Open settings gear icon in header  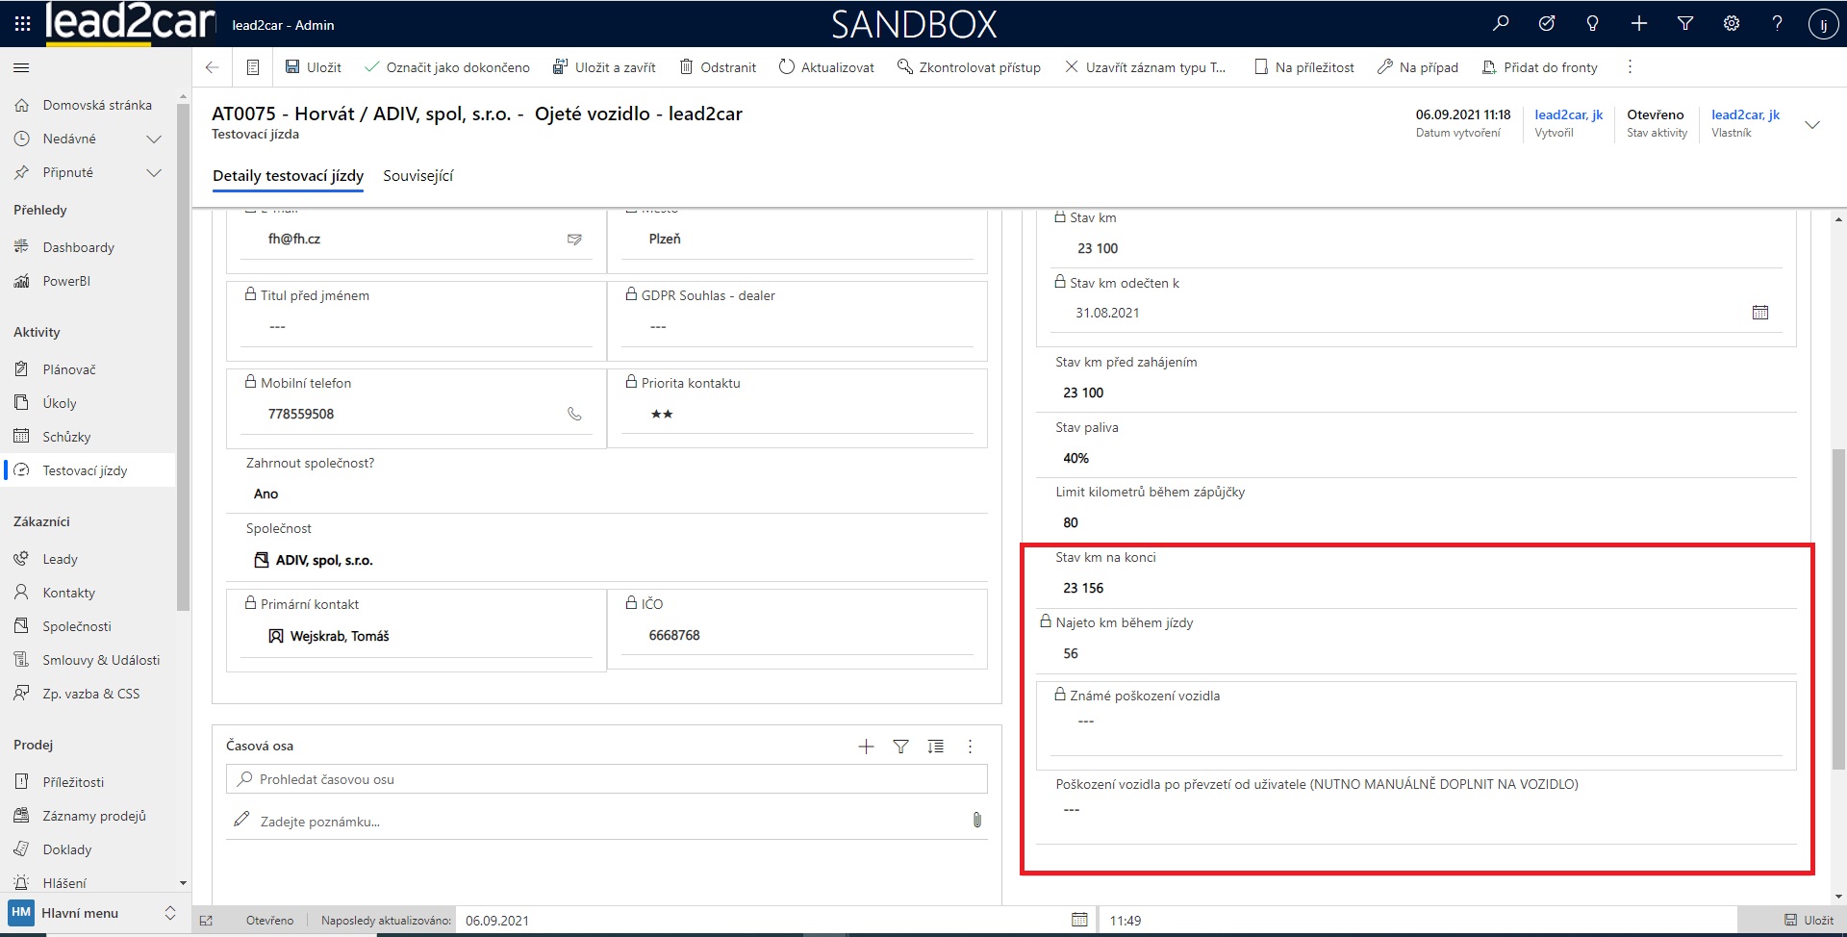pyautogui.click(x=1732, y=24)
